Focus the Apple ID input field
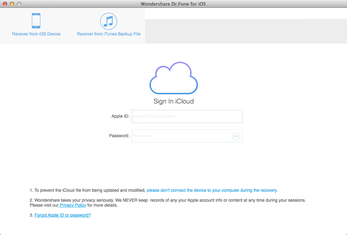This screenshot has height=235, width=347. 187,116
